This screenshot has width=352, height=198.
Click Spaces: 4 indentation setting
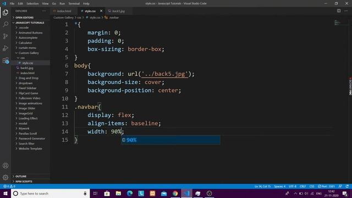click(x=279, y=186)
